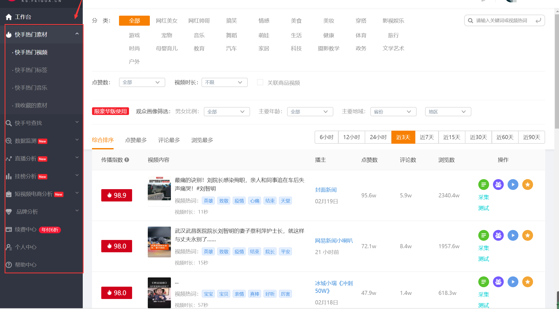Select the 6小时 time range
Viewport: 559px width, 309px height.
326,137
